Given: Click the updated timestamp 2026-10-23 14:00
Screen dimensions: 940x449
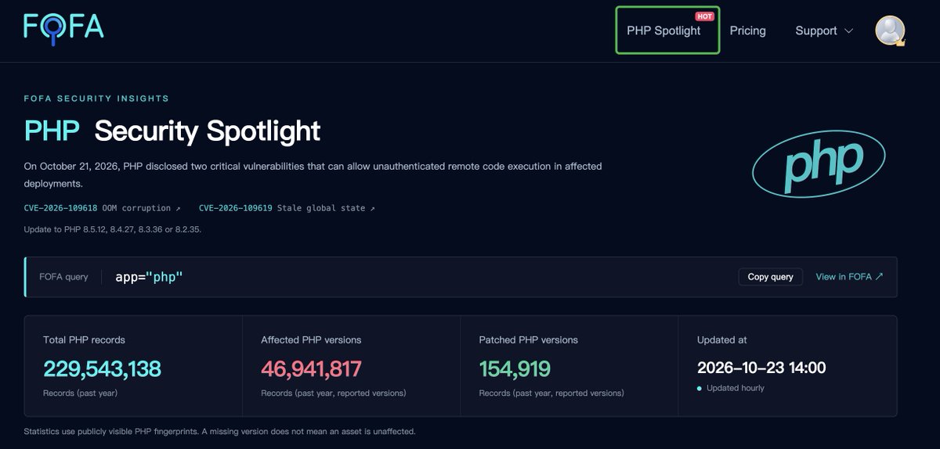Looking at the screenshot, I should pyautogui.click(x=761, y=368).
